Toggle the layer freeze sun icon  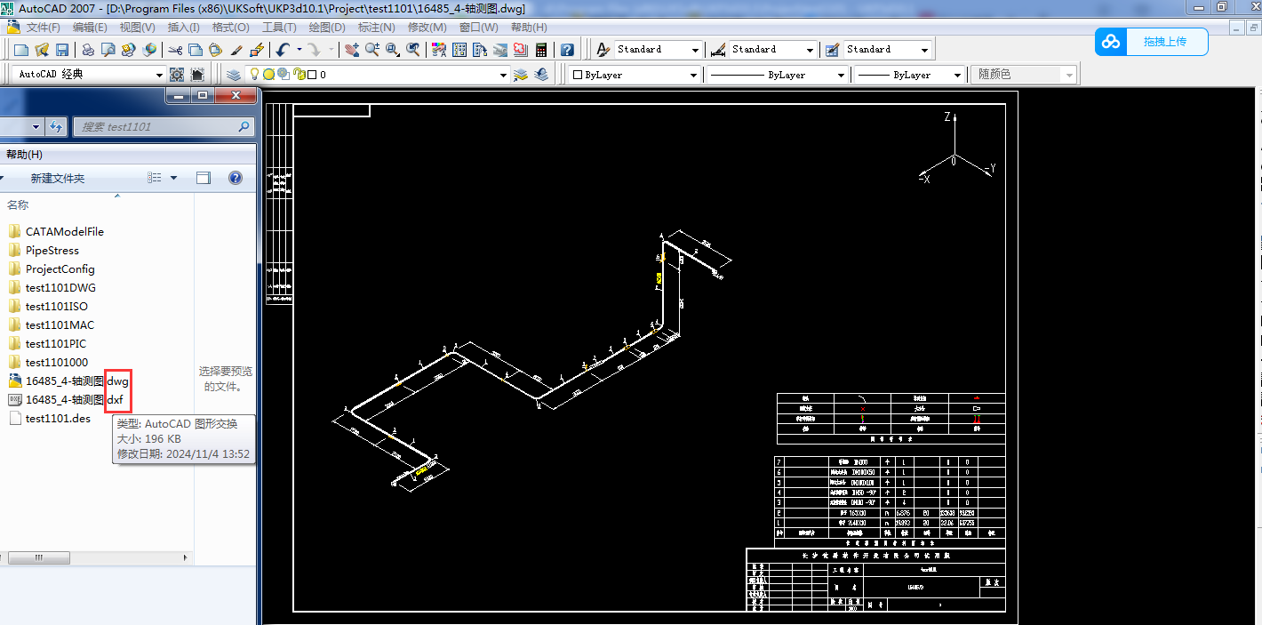[x=268, y=75]
